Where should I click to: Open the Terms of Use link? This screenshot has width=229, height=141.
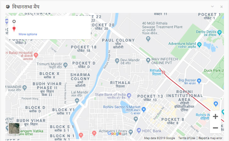187,138
